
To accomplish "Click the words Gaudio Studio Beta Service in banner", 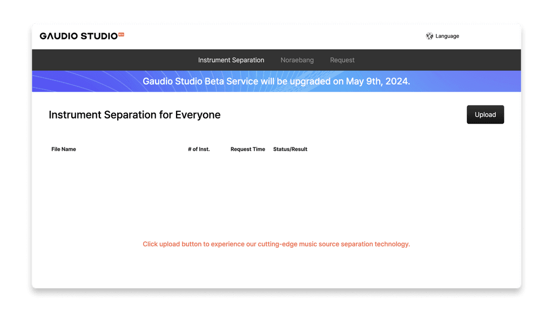I will [x=200, y=82].
